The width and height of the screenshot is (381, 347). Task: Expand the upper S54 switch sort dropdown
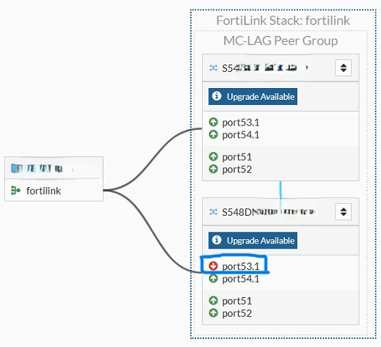point(344,67)
